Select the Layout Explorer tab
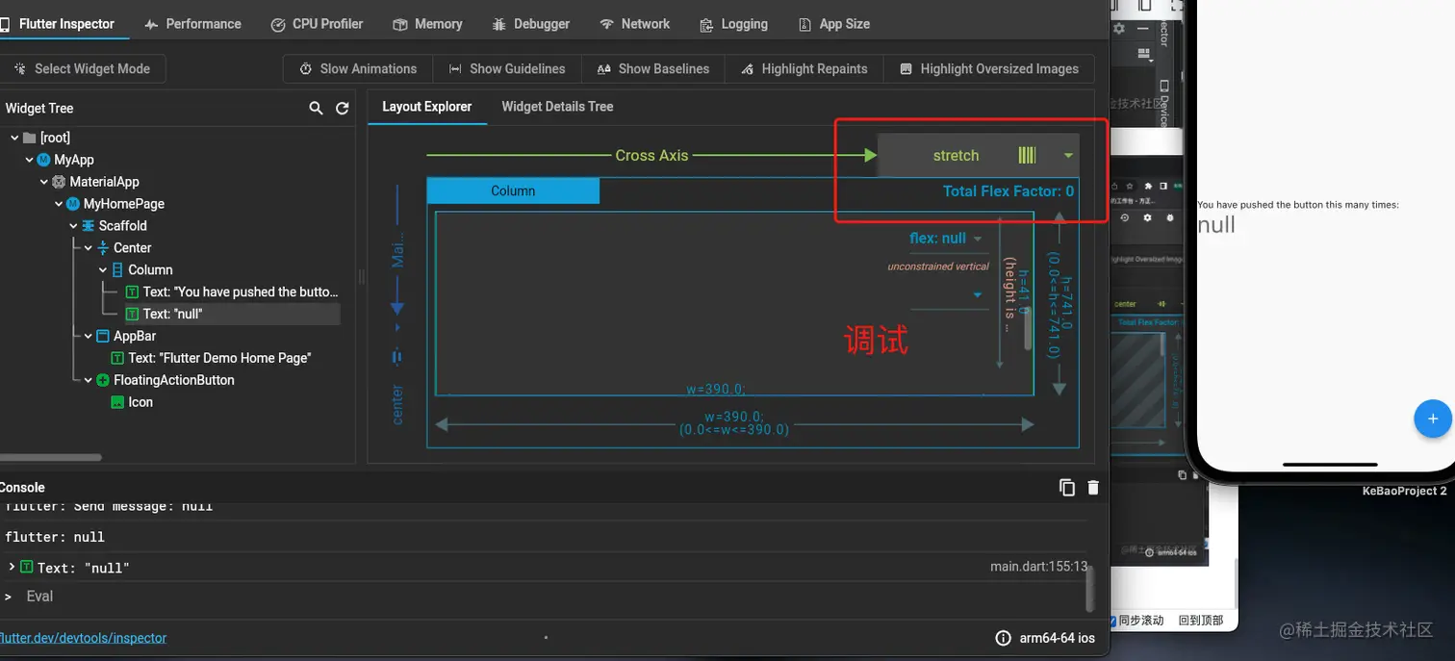This screenshot has height=661, width=1455. click(x=427, y=107)
